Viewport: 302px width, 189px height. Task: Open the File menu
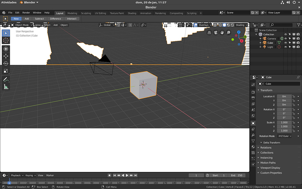coord(10,13)
